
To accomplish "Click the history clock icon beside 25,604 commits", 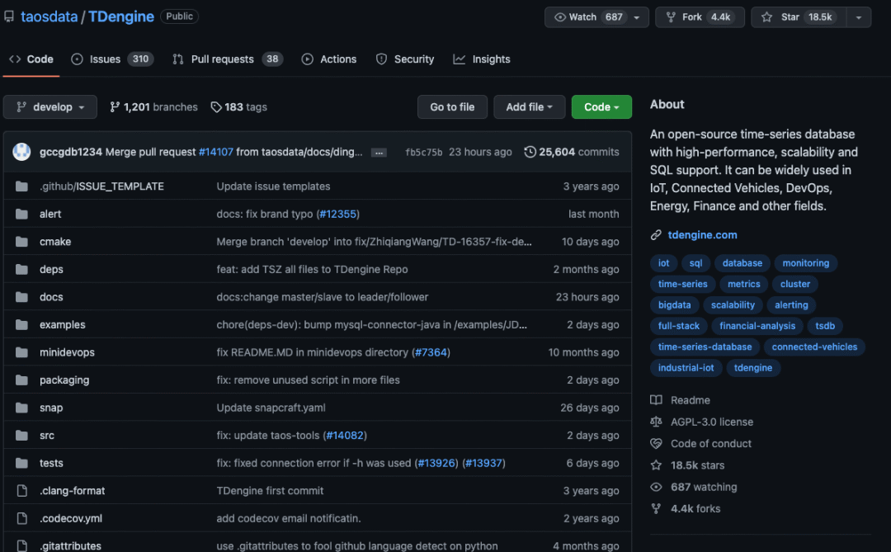I will click(x=530, y=152).
